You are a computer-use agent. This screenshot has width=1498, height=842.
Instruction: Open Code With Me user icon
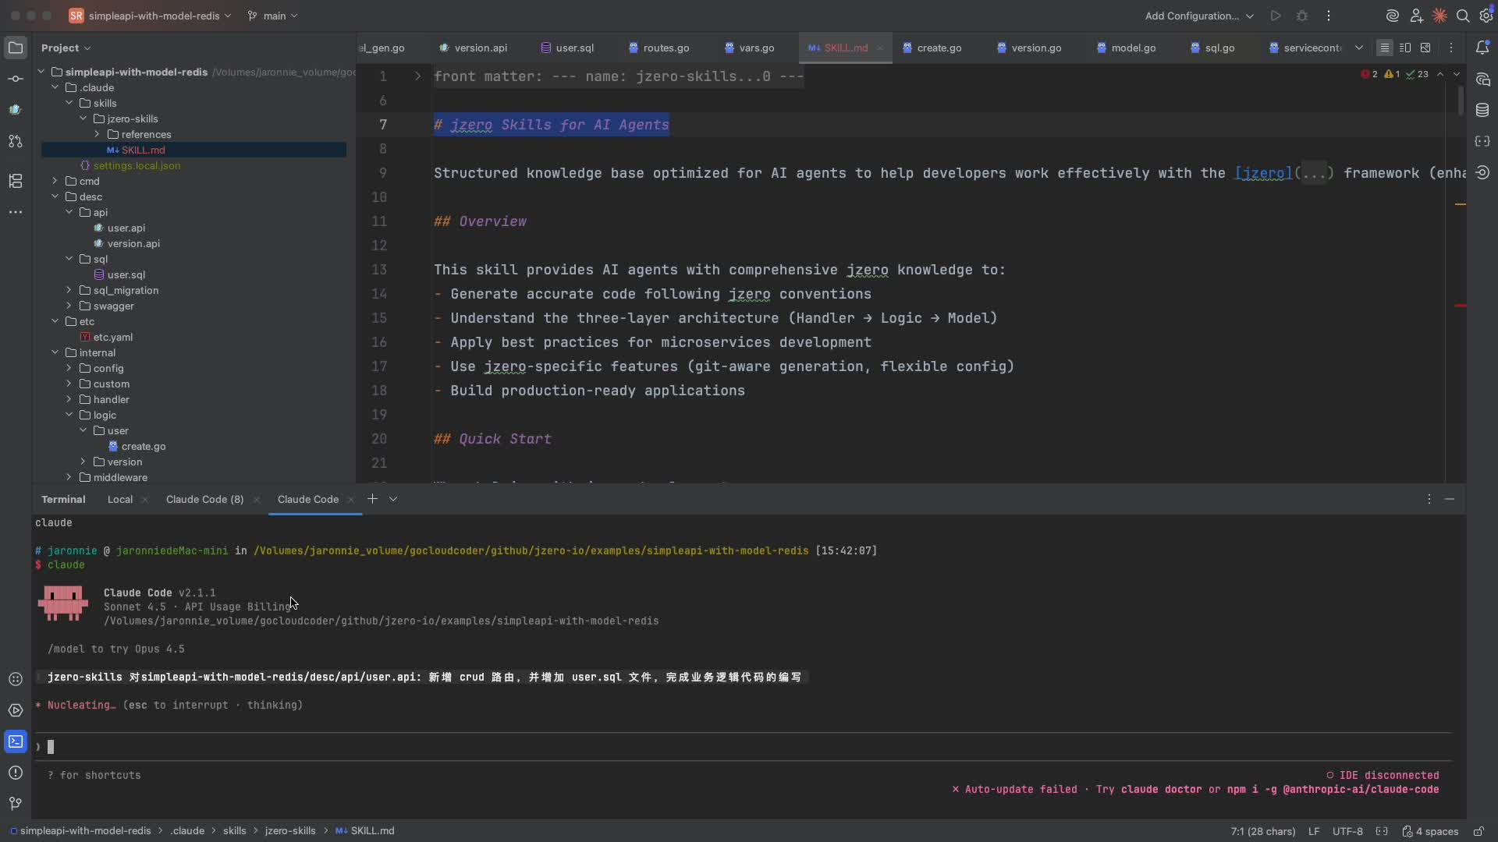1416,16
